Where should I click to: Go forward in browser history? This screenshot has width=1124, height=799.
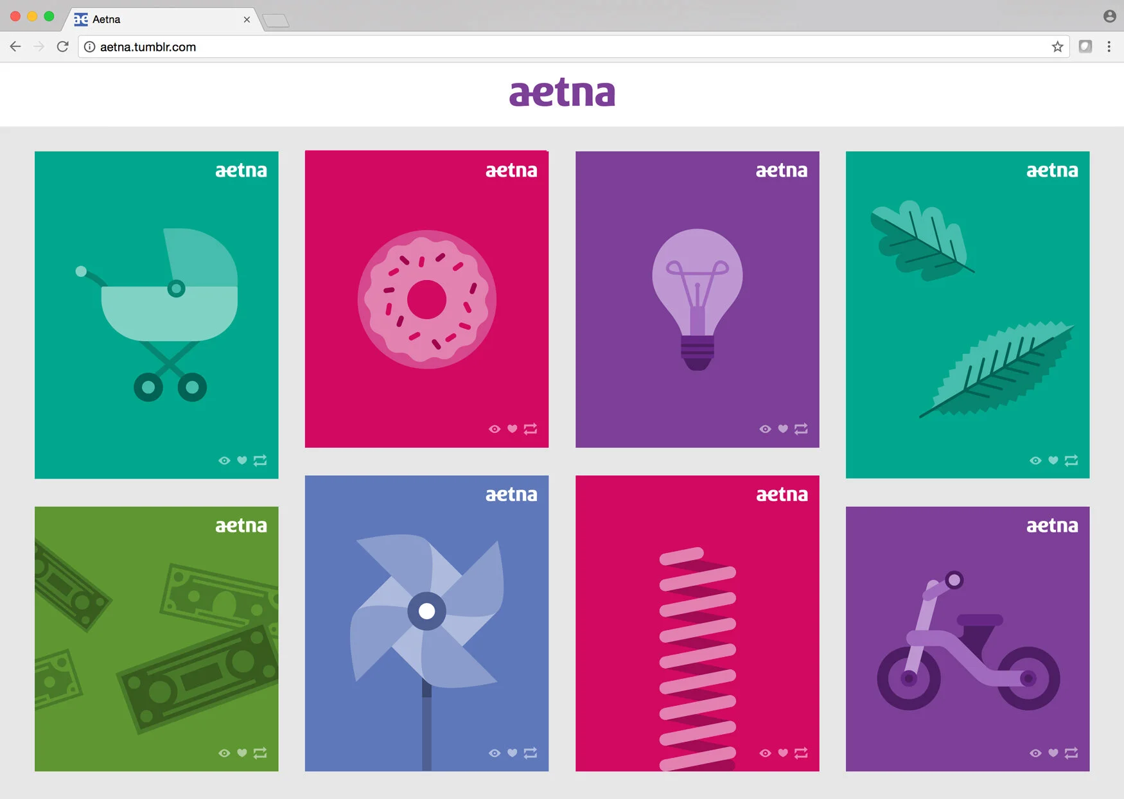[39, 46]
